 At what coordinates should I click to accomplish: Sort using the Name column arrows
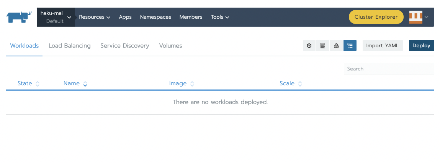pos(85,84)
